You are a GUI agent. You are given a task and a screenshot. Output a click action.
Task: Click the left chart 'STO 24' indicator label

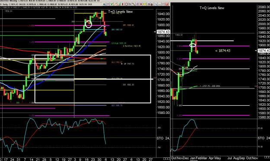(163, 138)
